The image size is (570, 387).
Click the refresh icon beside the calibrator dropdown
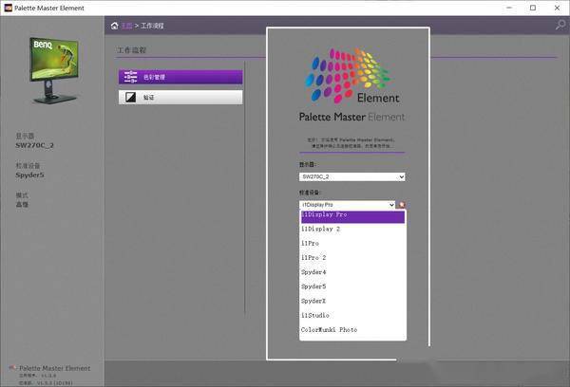(x=402, y=205)
